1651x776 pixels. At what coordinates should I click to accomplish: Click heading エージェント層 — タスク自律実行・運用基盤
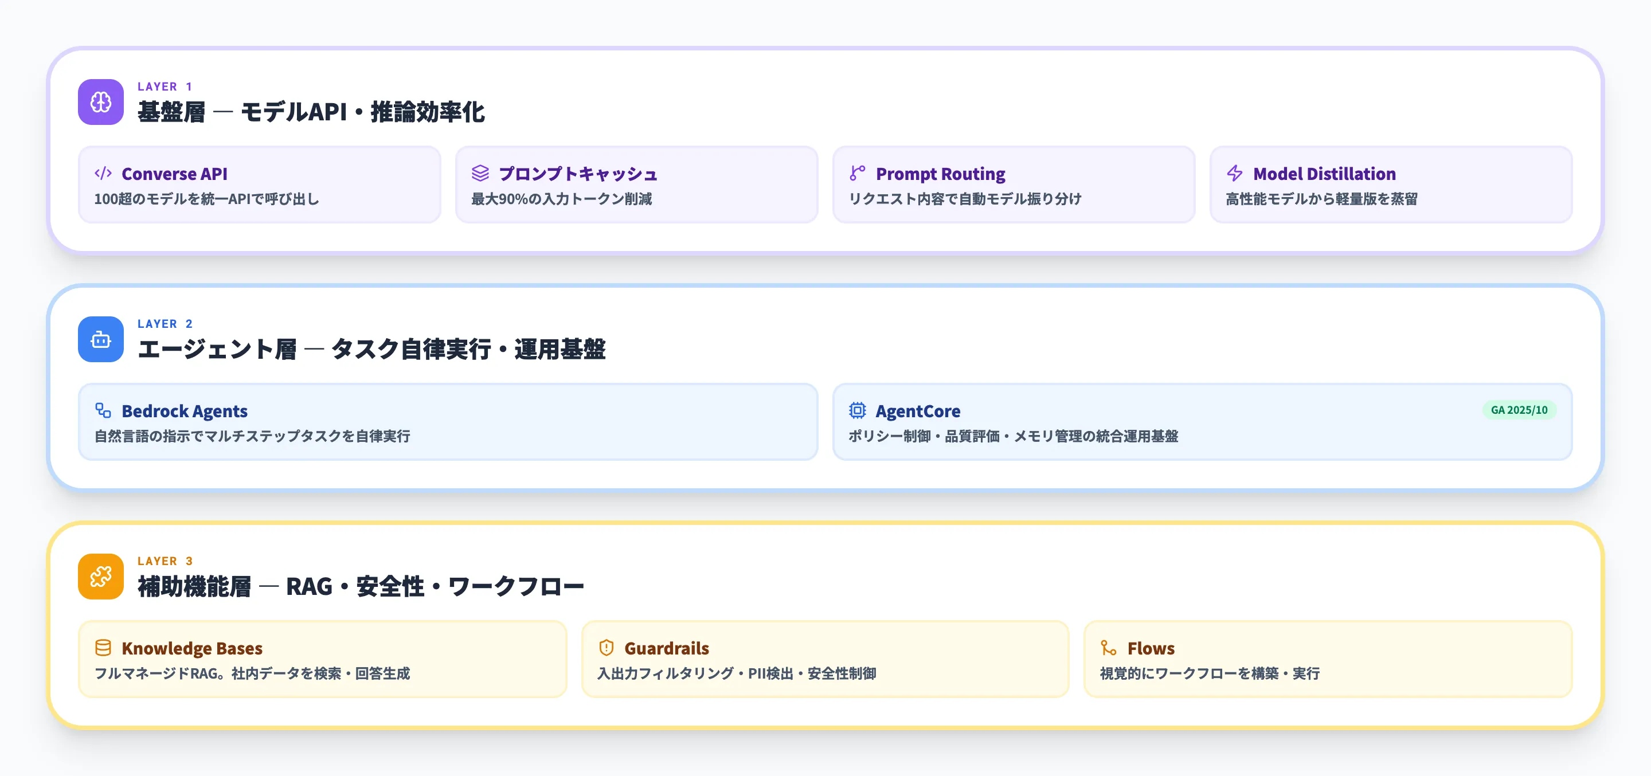[371, 349]
